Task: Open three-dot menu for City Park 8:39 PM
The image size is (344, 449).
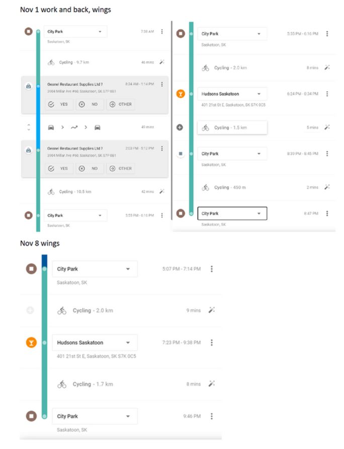Action: [x=327, y=154]
